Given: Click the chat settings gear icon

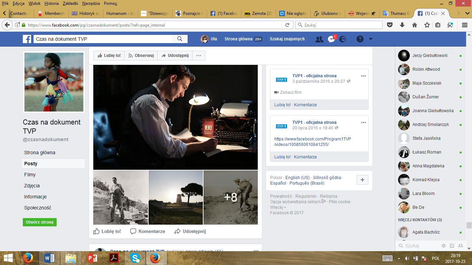Looking at the screenshot, I should tap(444, 246).
